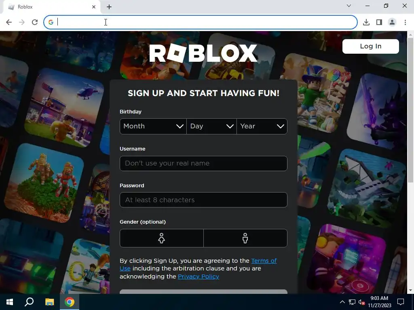414x310 pixels.
Task: Click the 'Birthday' label
Action: [131, 112]
